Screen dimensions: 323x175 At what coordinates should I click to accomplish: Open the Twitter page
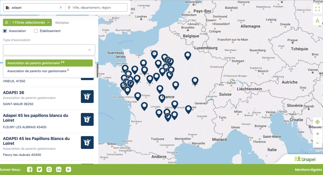click(x=39, y=169)
